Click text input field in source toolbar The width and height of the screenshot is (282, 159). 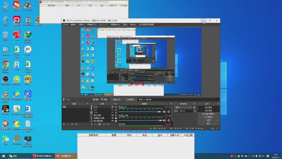pyautogui.click(x=179, y=100)
